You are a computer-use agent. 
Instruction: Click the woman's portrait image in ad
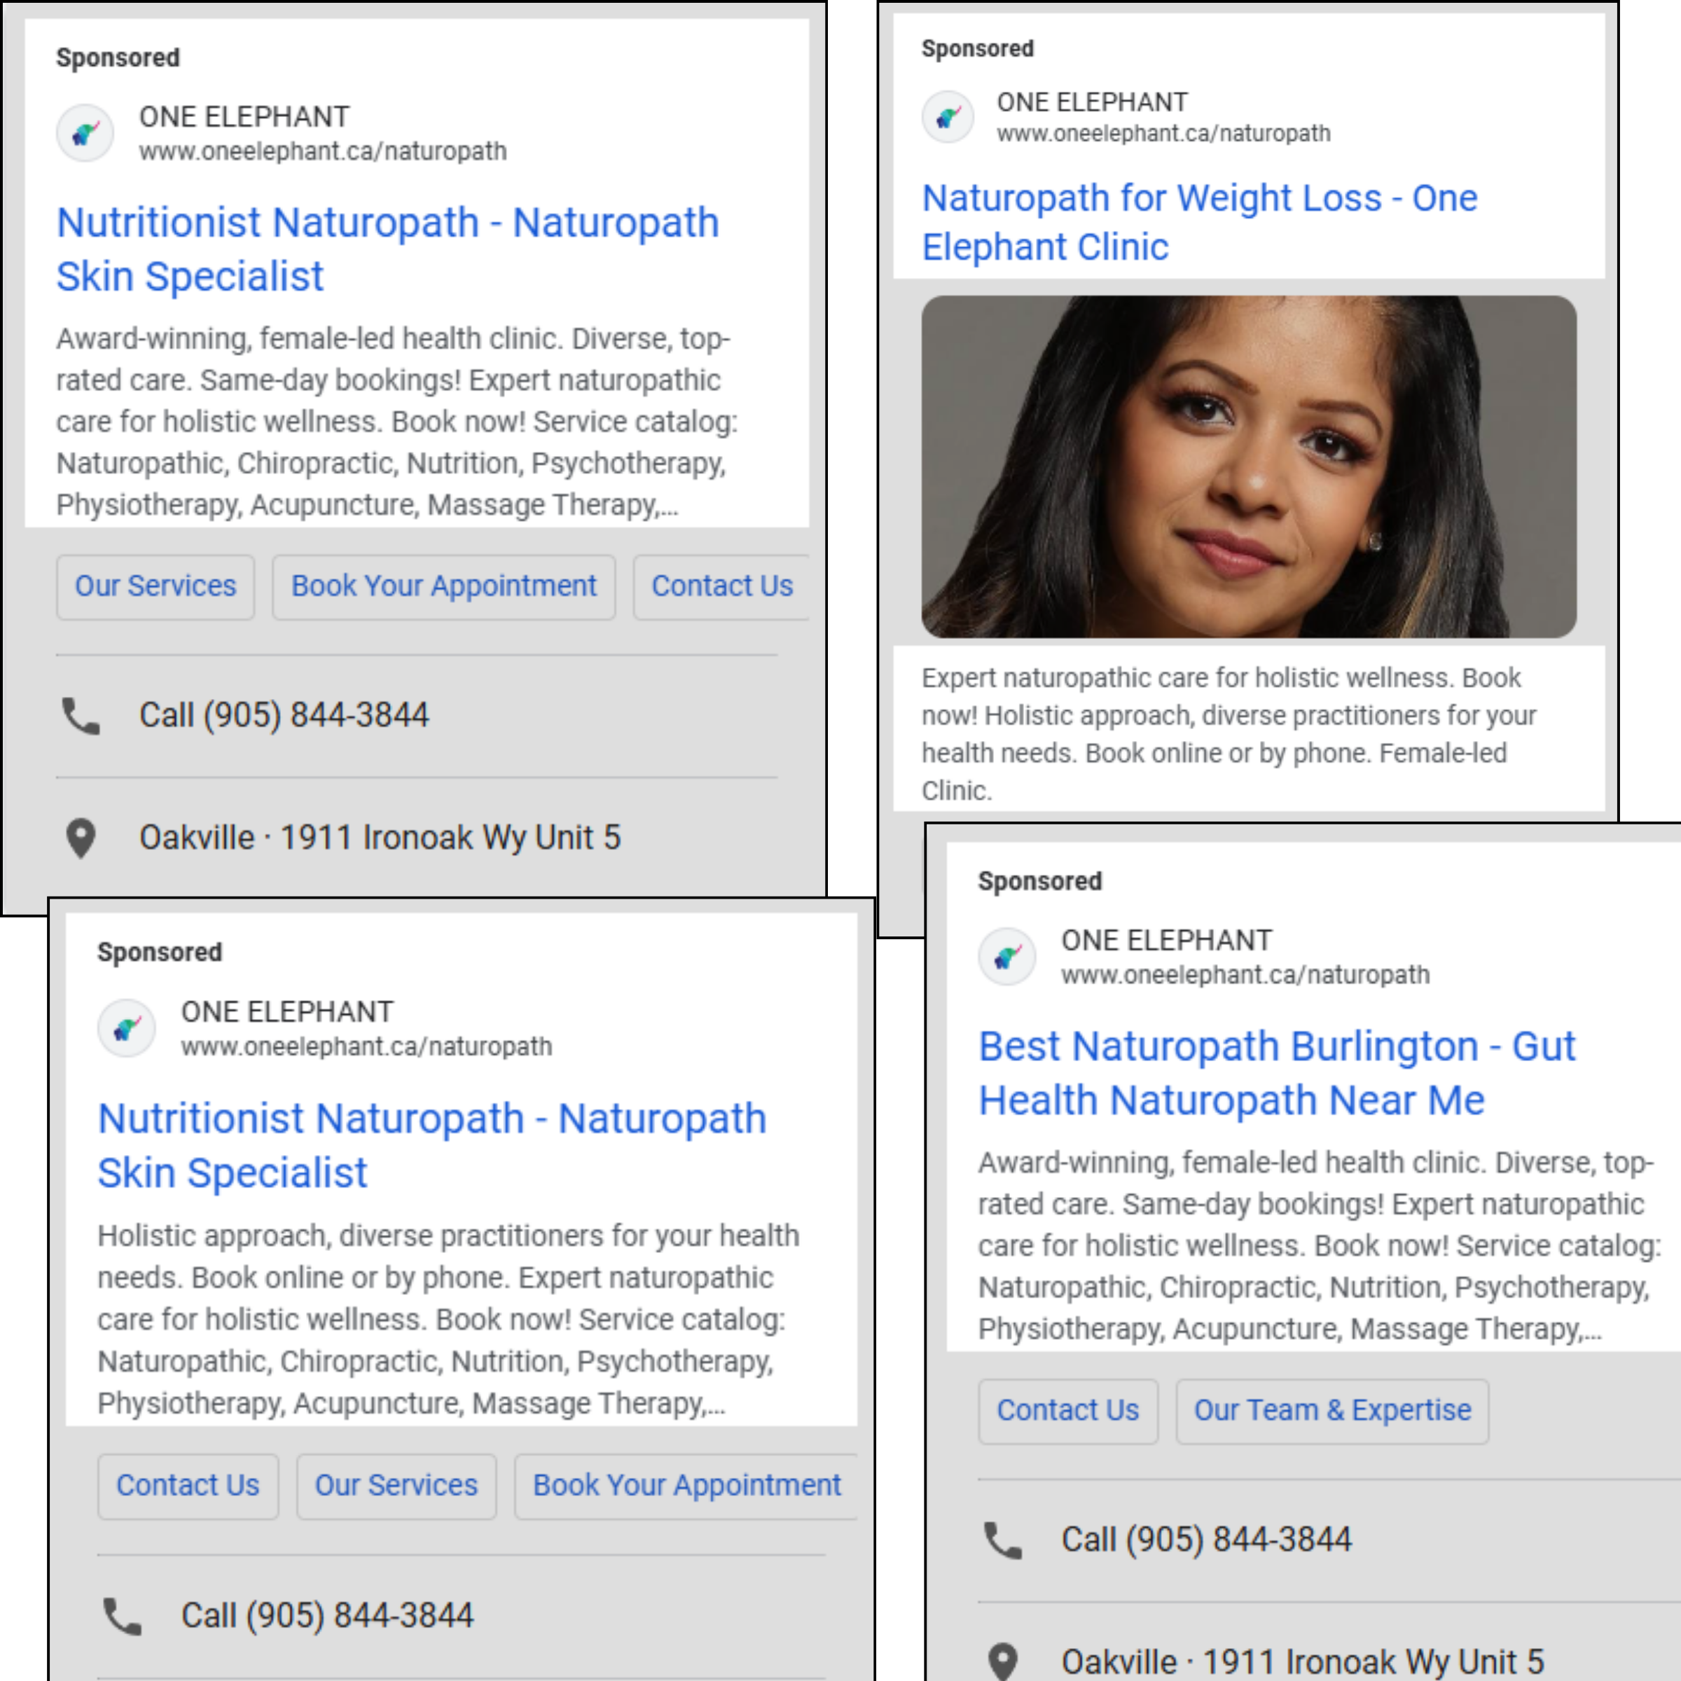coord(1249,466)
